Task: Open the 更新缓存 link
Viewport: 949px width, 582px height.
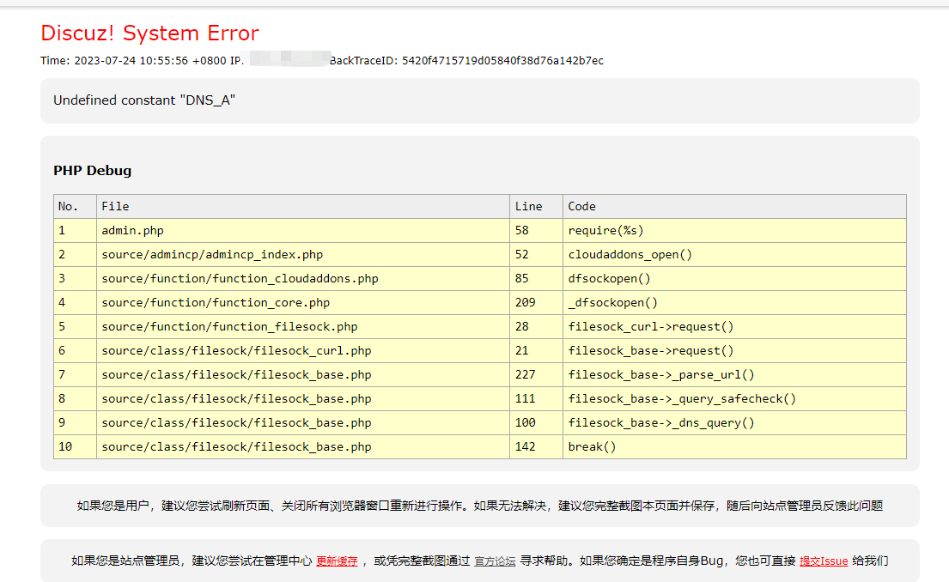Action: click(337, 561)
